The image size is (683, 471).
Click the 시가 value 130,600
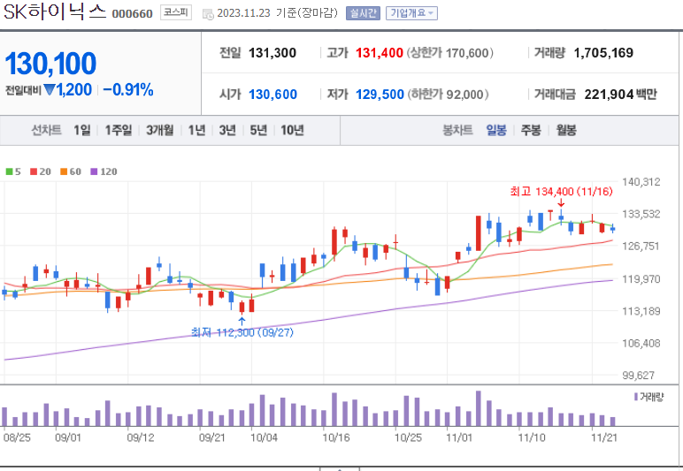(x=272, y=95)
